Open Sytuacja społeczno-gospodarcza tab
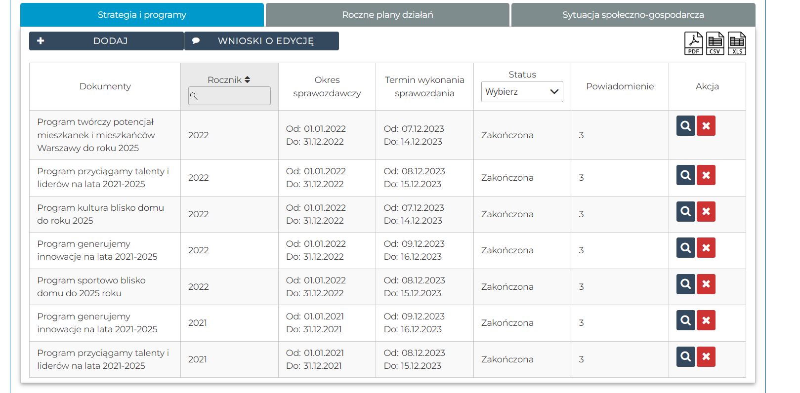The height and width of the screenshot is (393, 800). pyautogui.click(x=633, y=15)
